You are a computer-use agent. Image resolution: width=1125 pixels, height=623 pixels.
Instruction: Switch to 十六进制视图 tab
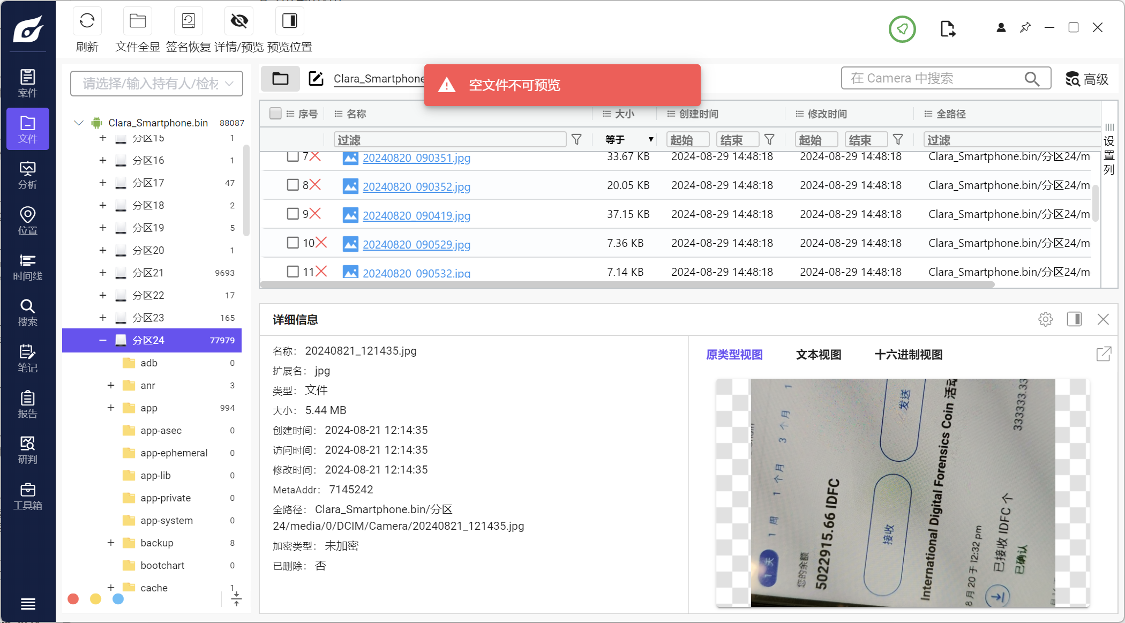coord(908,355)
